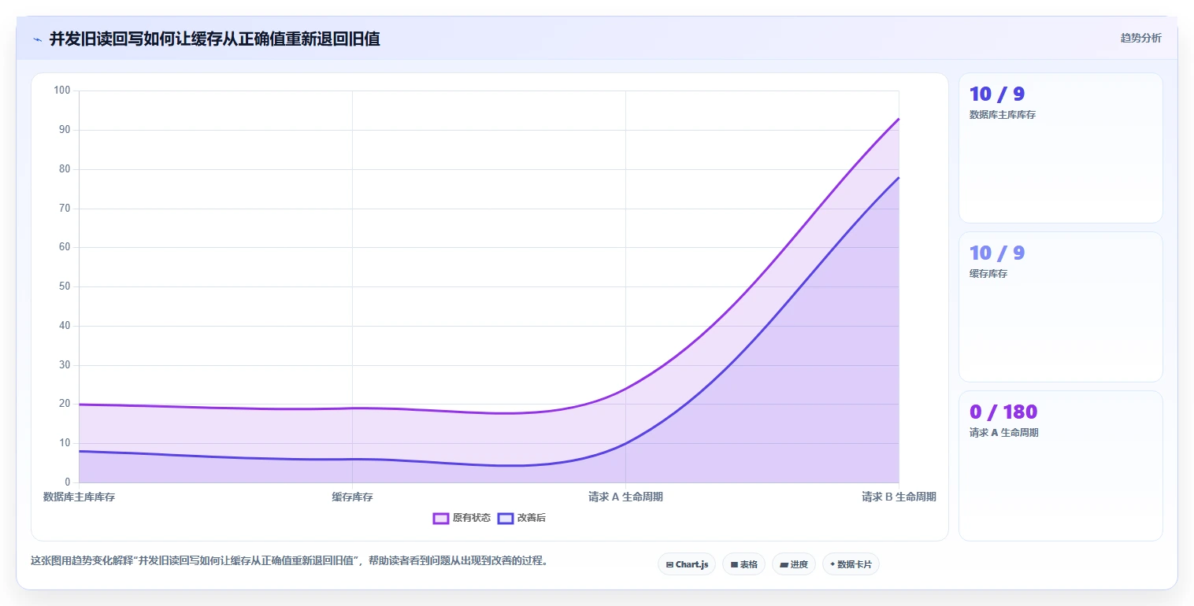Click the description text below the chart

(289, 561)
